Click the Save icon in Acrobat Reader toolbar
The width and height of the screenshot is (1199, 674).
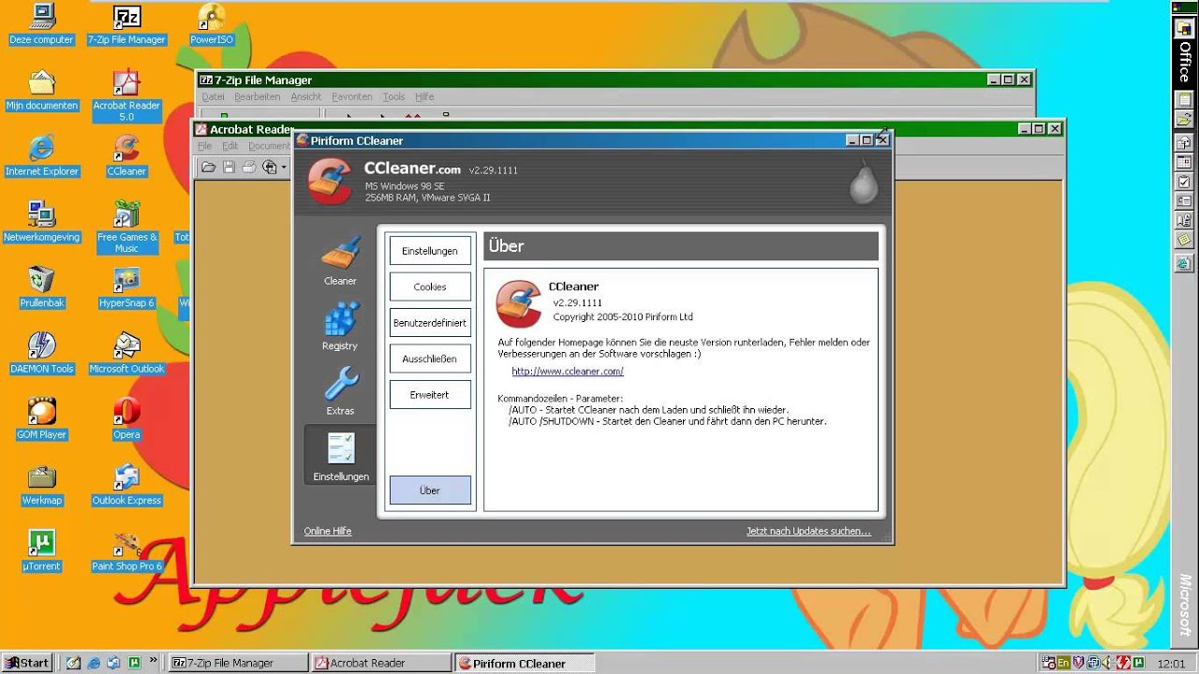[229, 167]
